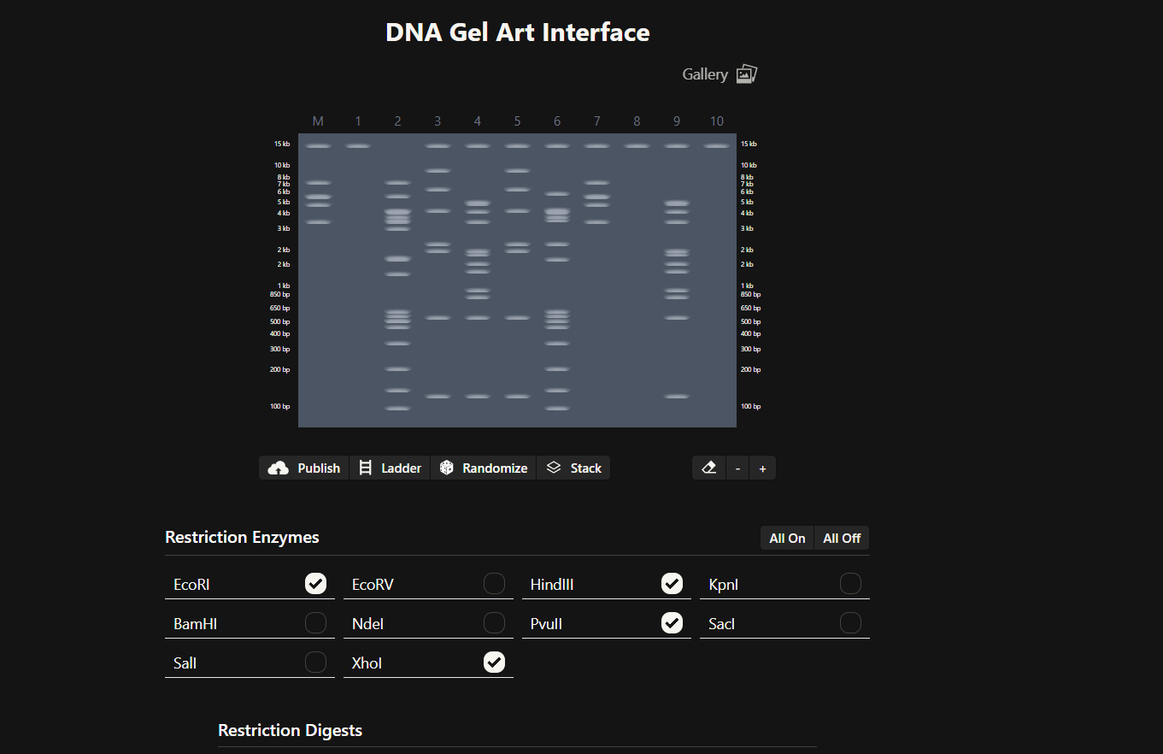Enable the KpnI enzyme
This screenshot has height=754, width=1163.
(x=850, y=583)
